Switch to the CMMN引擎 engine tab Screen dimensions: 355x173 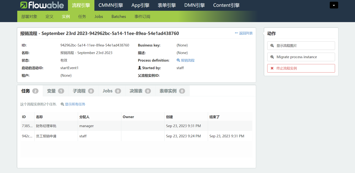click(111, 5)
